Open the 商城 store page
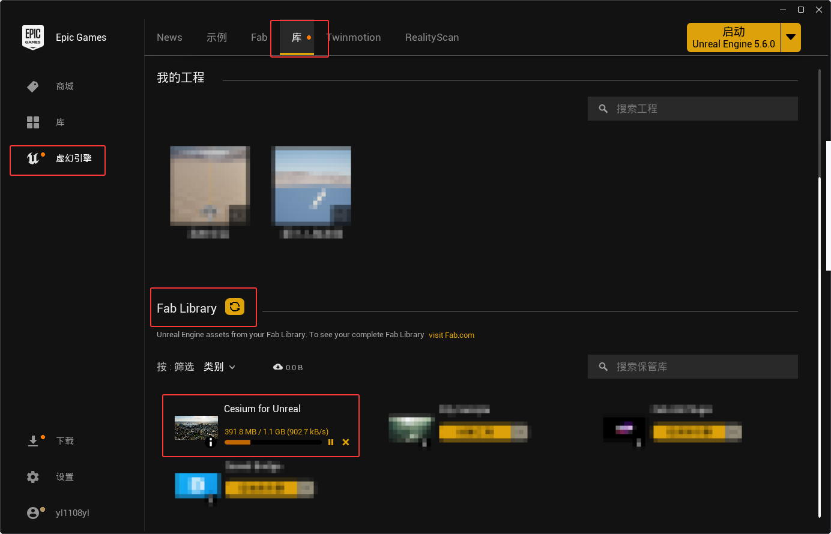 coord(65,86)
